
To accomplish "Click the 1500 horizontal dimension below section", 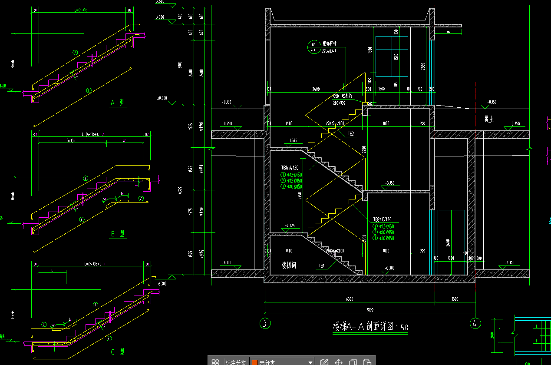I will [455, 299].
